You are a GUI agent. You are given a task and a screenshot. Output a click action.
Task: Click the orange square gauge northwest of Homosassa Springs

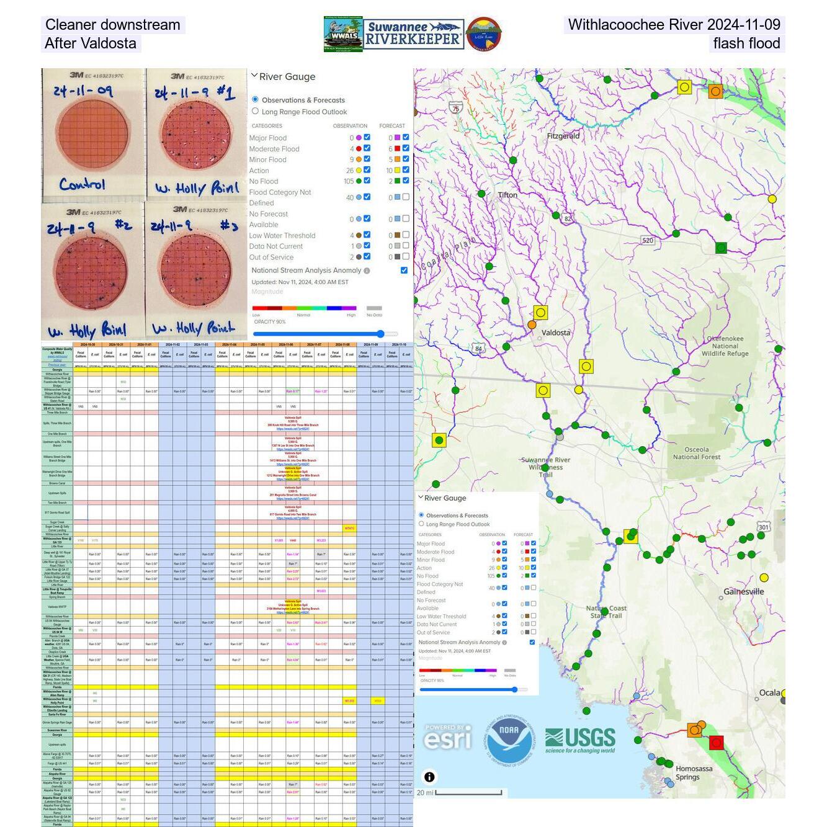point(694,730)
